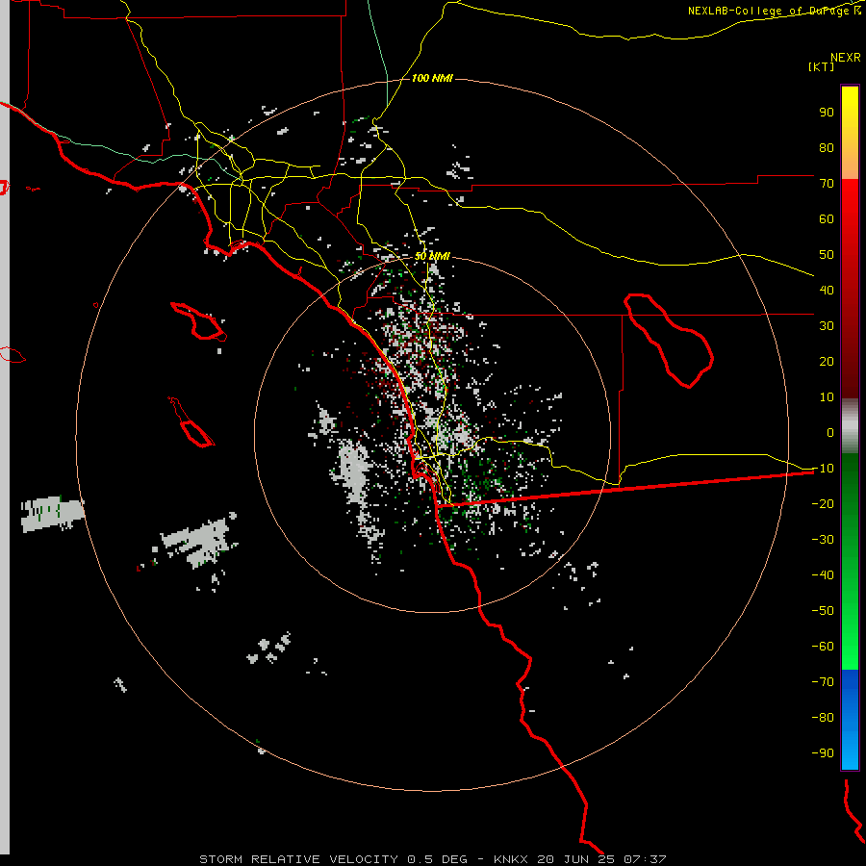Click the 0 value on velocity scale
The width and height of the screenshot is (866, 866).
point(830,433)
